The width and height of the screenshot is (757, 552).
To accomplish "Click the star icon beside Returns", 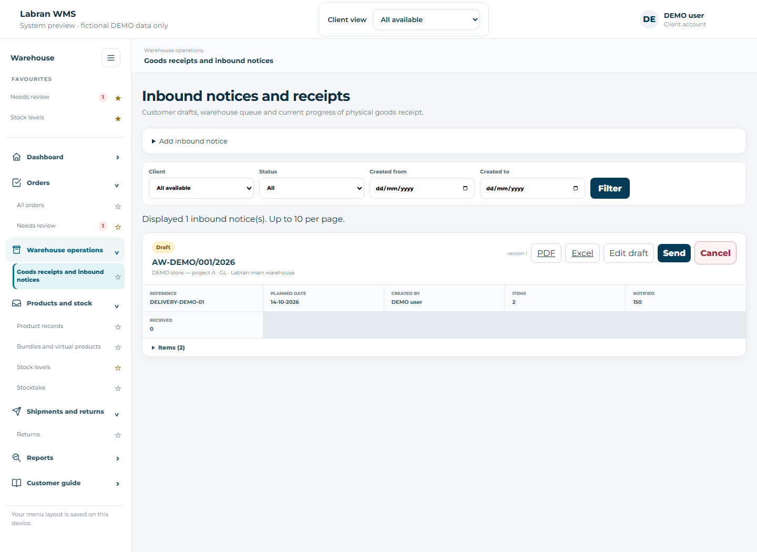I will (118, 435).
